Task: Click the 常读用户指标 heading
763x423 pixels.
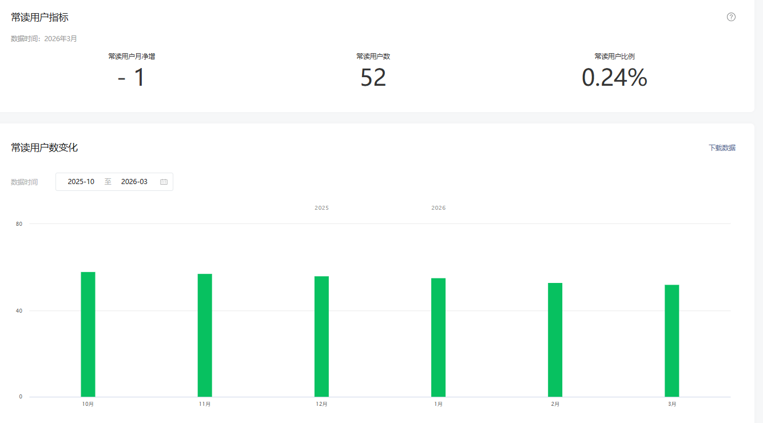Action: pos(39,18)
